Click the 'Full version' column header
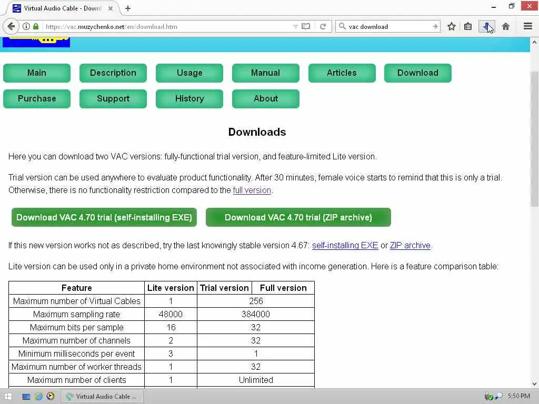 pyautogui.click(x=283, y=288)
